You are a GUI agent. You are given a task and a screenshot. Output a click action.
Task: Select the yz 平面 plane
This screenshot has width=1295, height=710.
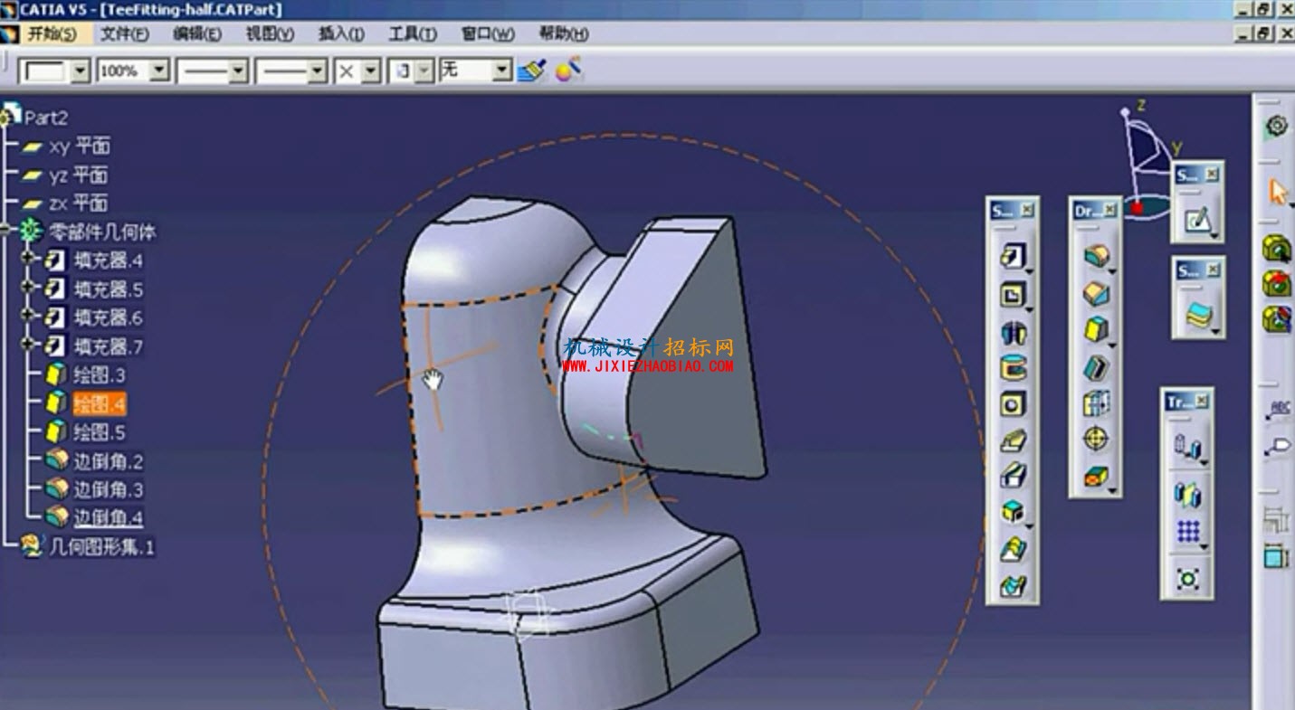point(79,175)
